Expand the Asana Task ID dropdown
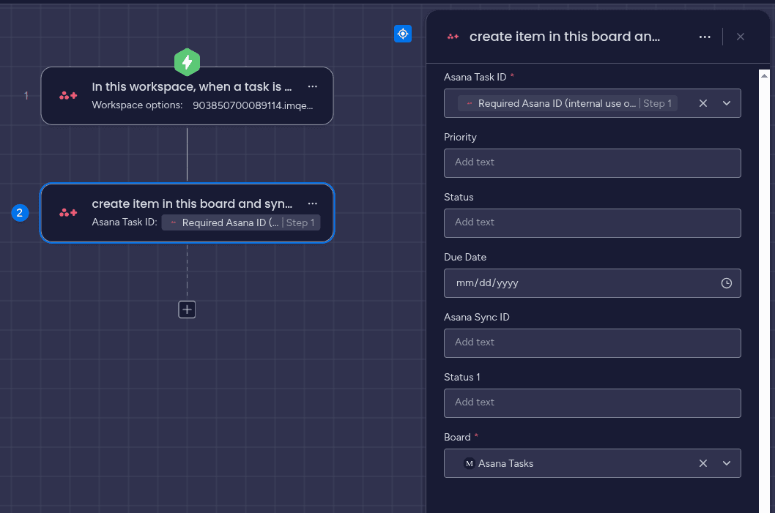775x513 pixels. pyautogui.click(x=727, y=103)
